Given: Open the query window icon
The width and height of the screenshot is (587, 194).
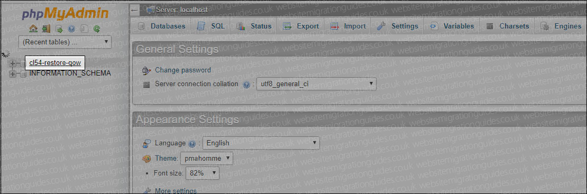Looking at the screenshot, I should (59, 29).
